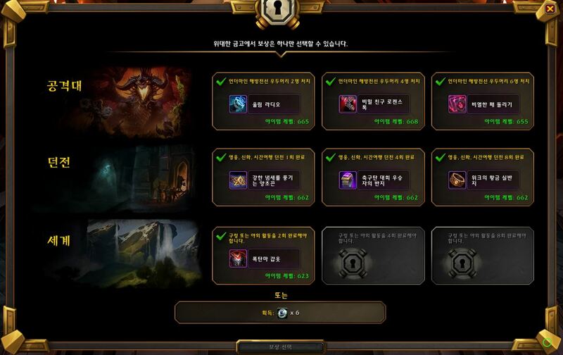Select the 폭탄마 갑옷 armor icon
The height and width of the screenshot is (355, 563).
coord(238,259)
